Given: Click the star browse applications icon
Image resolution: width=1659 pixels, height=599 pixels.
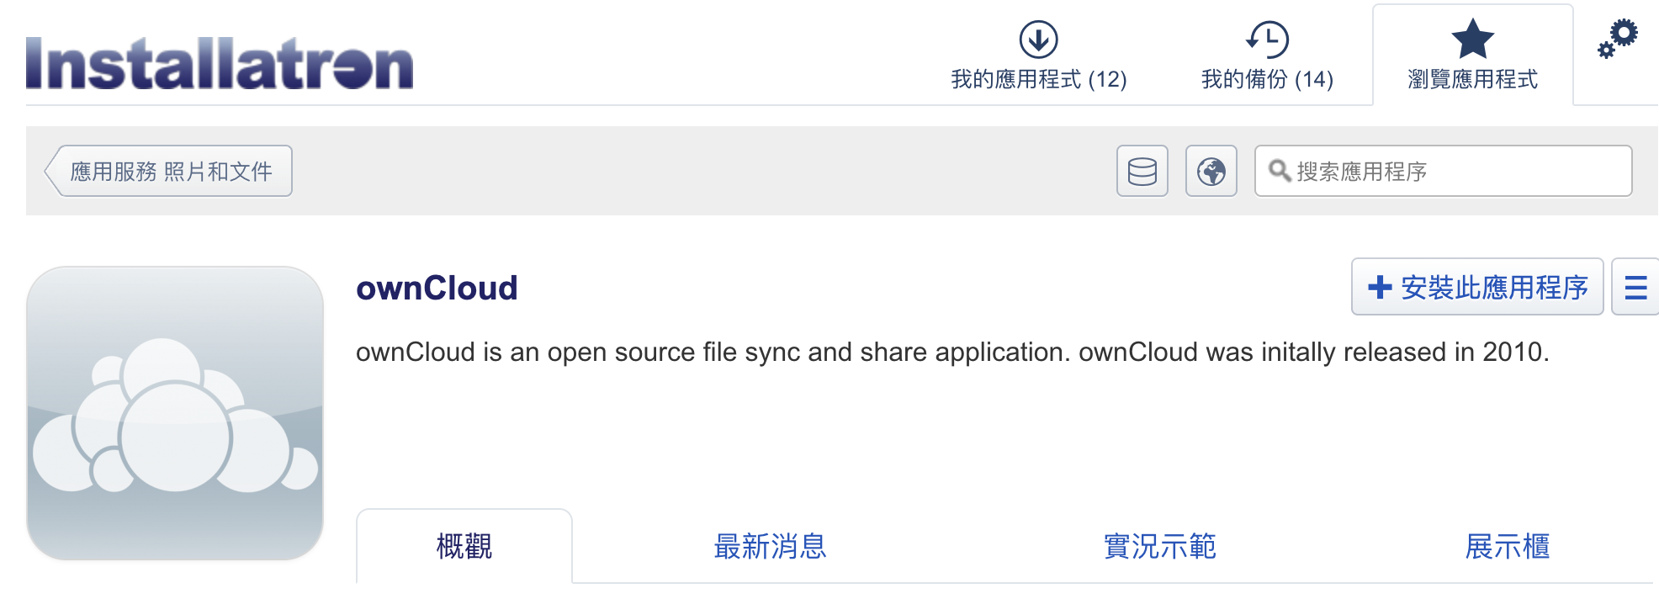Looking at the screenshot, I should 1472,39.
